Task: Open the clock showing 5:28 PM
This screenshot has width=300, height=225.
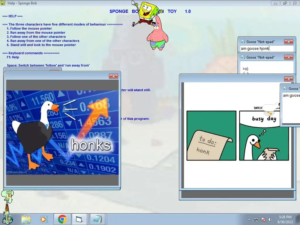Action: [x=285, y=219]
